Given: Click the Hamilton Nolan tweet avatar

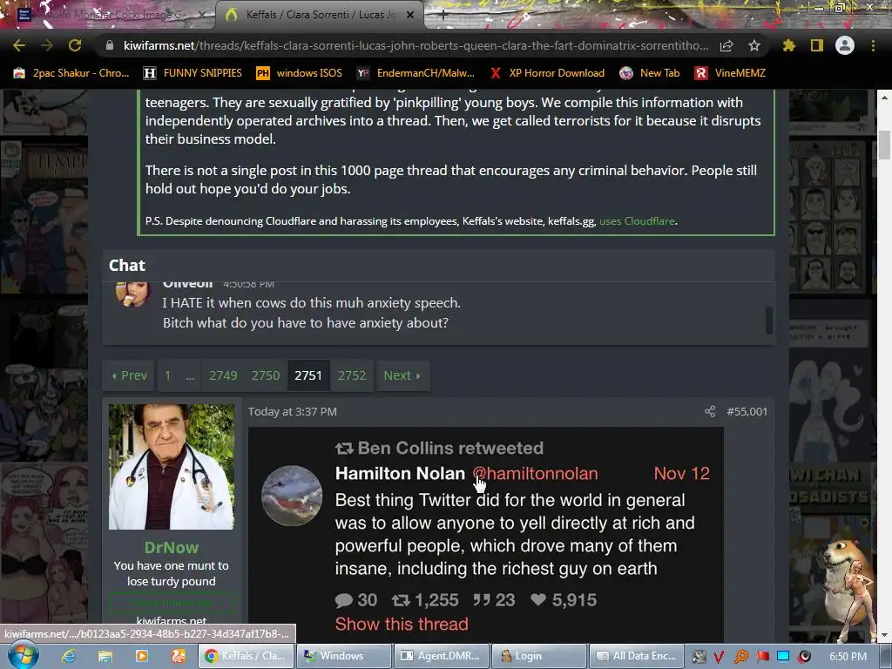Looking at the screenshot, I should point(292,496).
